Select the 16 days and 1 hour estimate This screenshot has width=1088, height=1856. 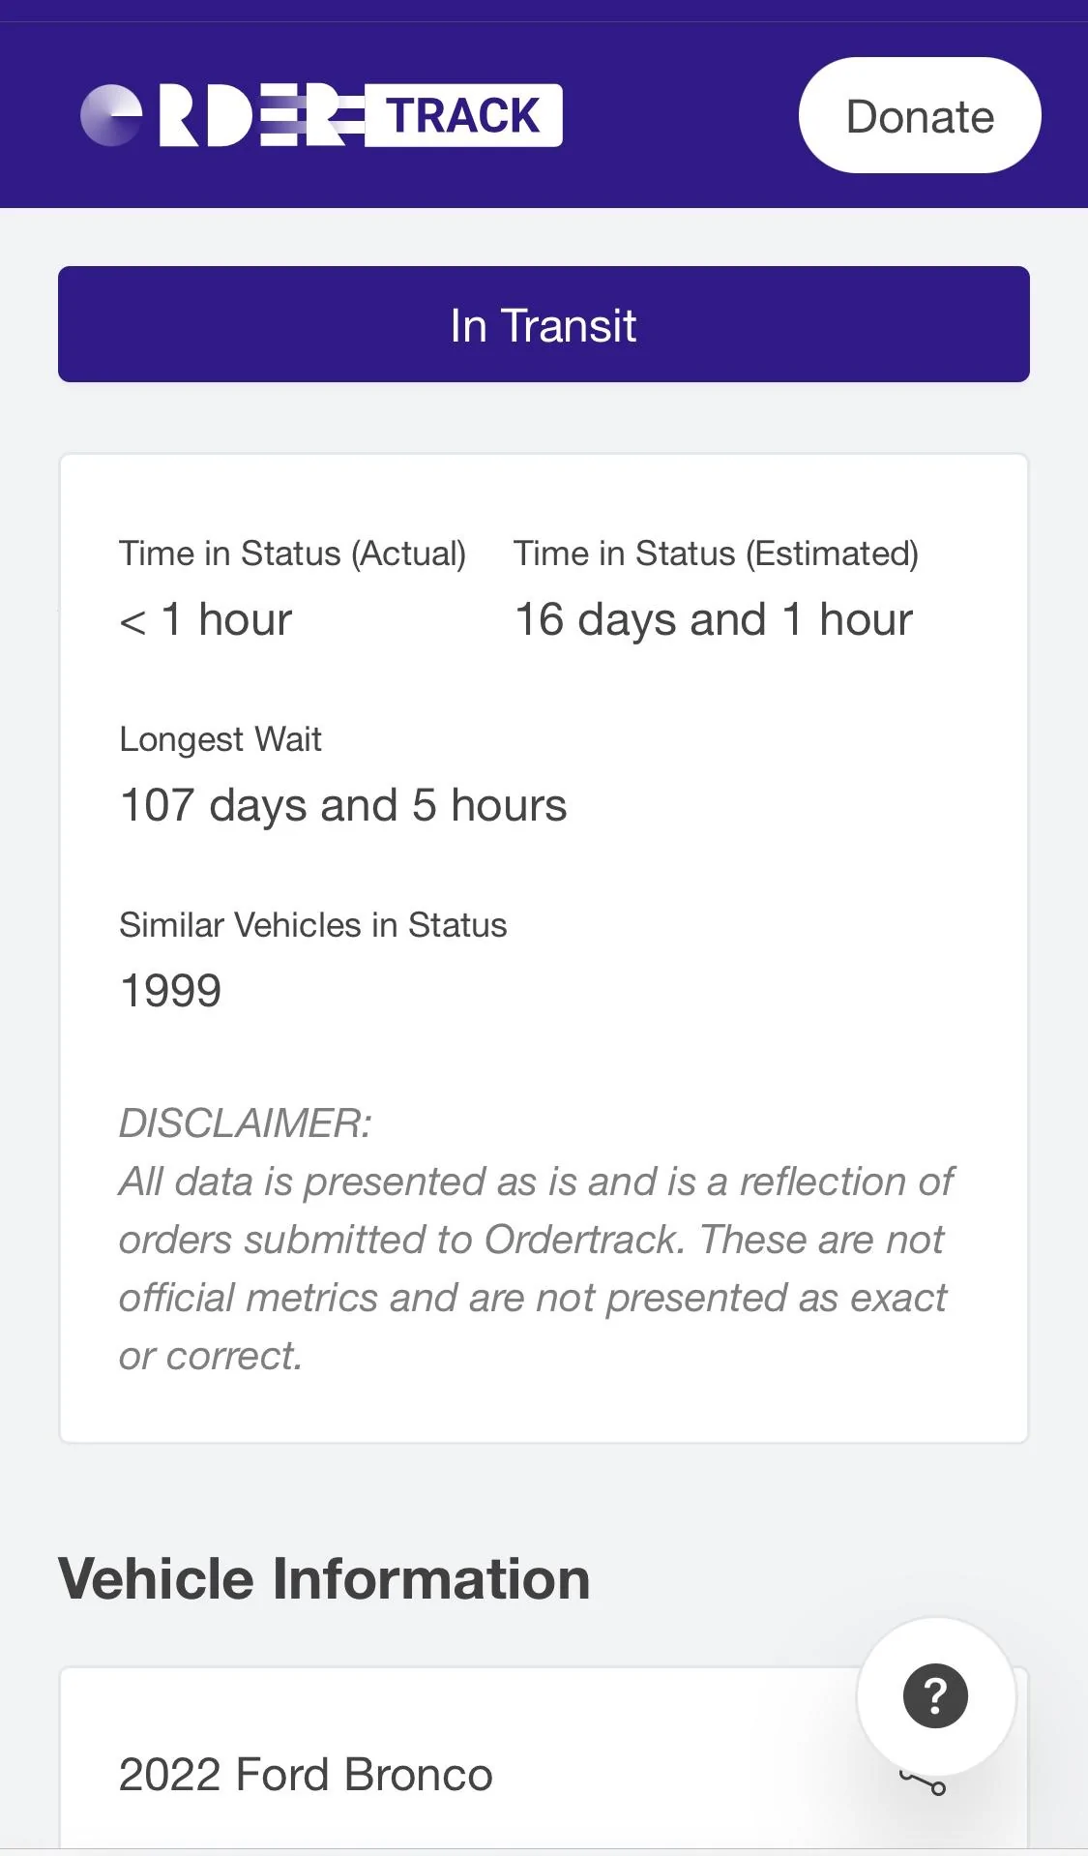pos(713,619)
